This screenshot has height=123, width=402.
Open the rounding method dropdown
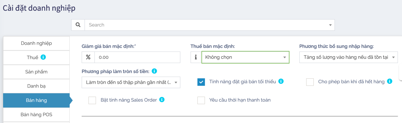131,82
